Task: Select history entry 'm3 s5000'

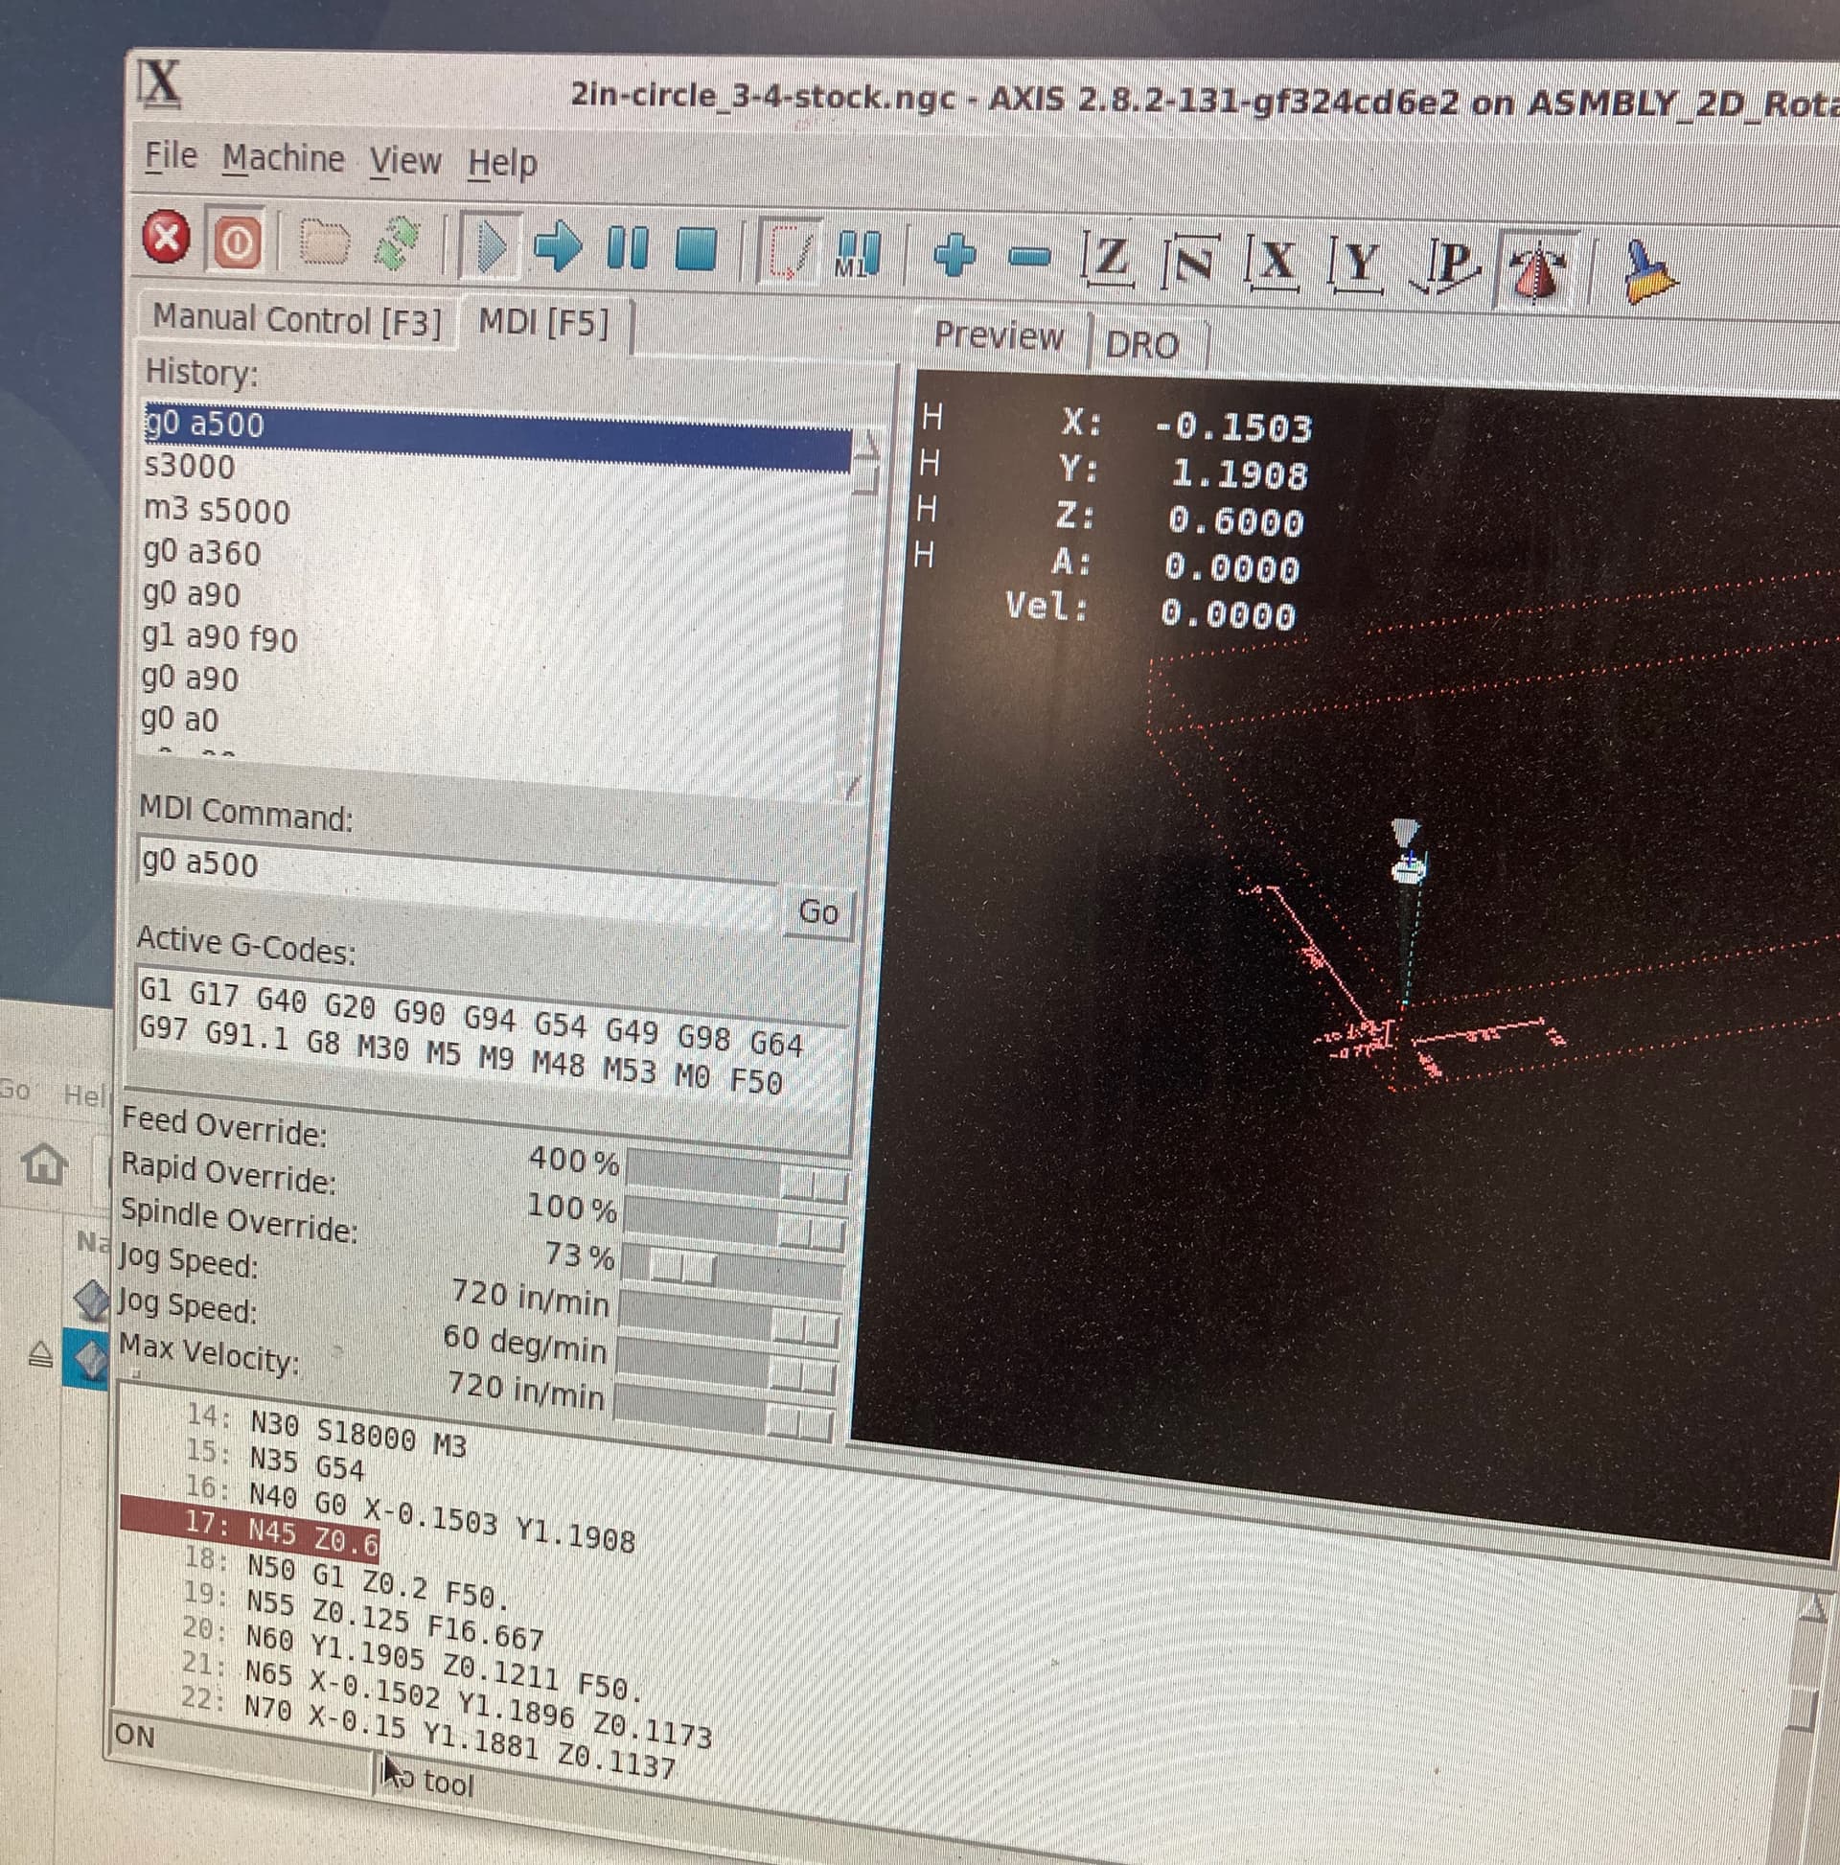Action: pos(217,510)
